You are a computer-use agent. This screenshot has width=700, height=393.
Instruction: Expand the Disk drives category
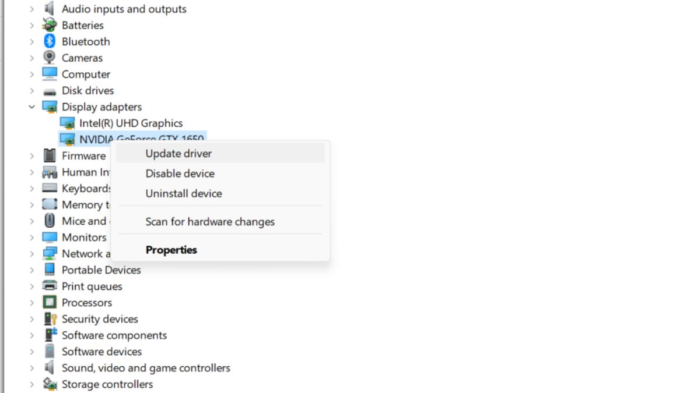pyautogui.click(x=32, y=90)
